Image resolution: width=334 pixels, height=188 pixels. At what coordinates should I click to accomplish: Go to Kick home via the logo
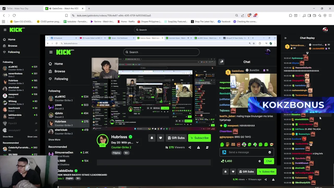17,30
